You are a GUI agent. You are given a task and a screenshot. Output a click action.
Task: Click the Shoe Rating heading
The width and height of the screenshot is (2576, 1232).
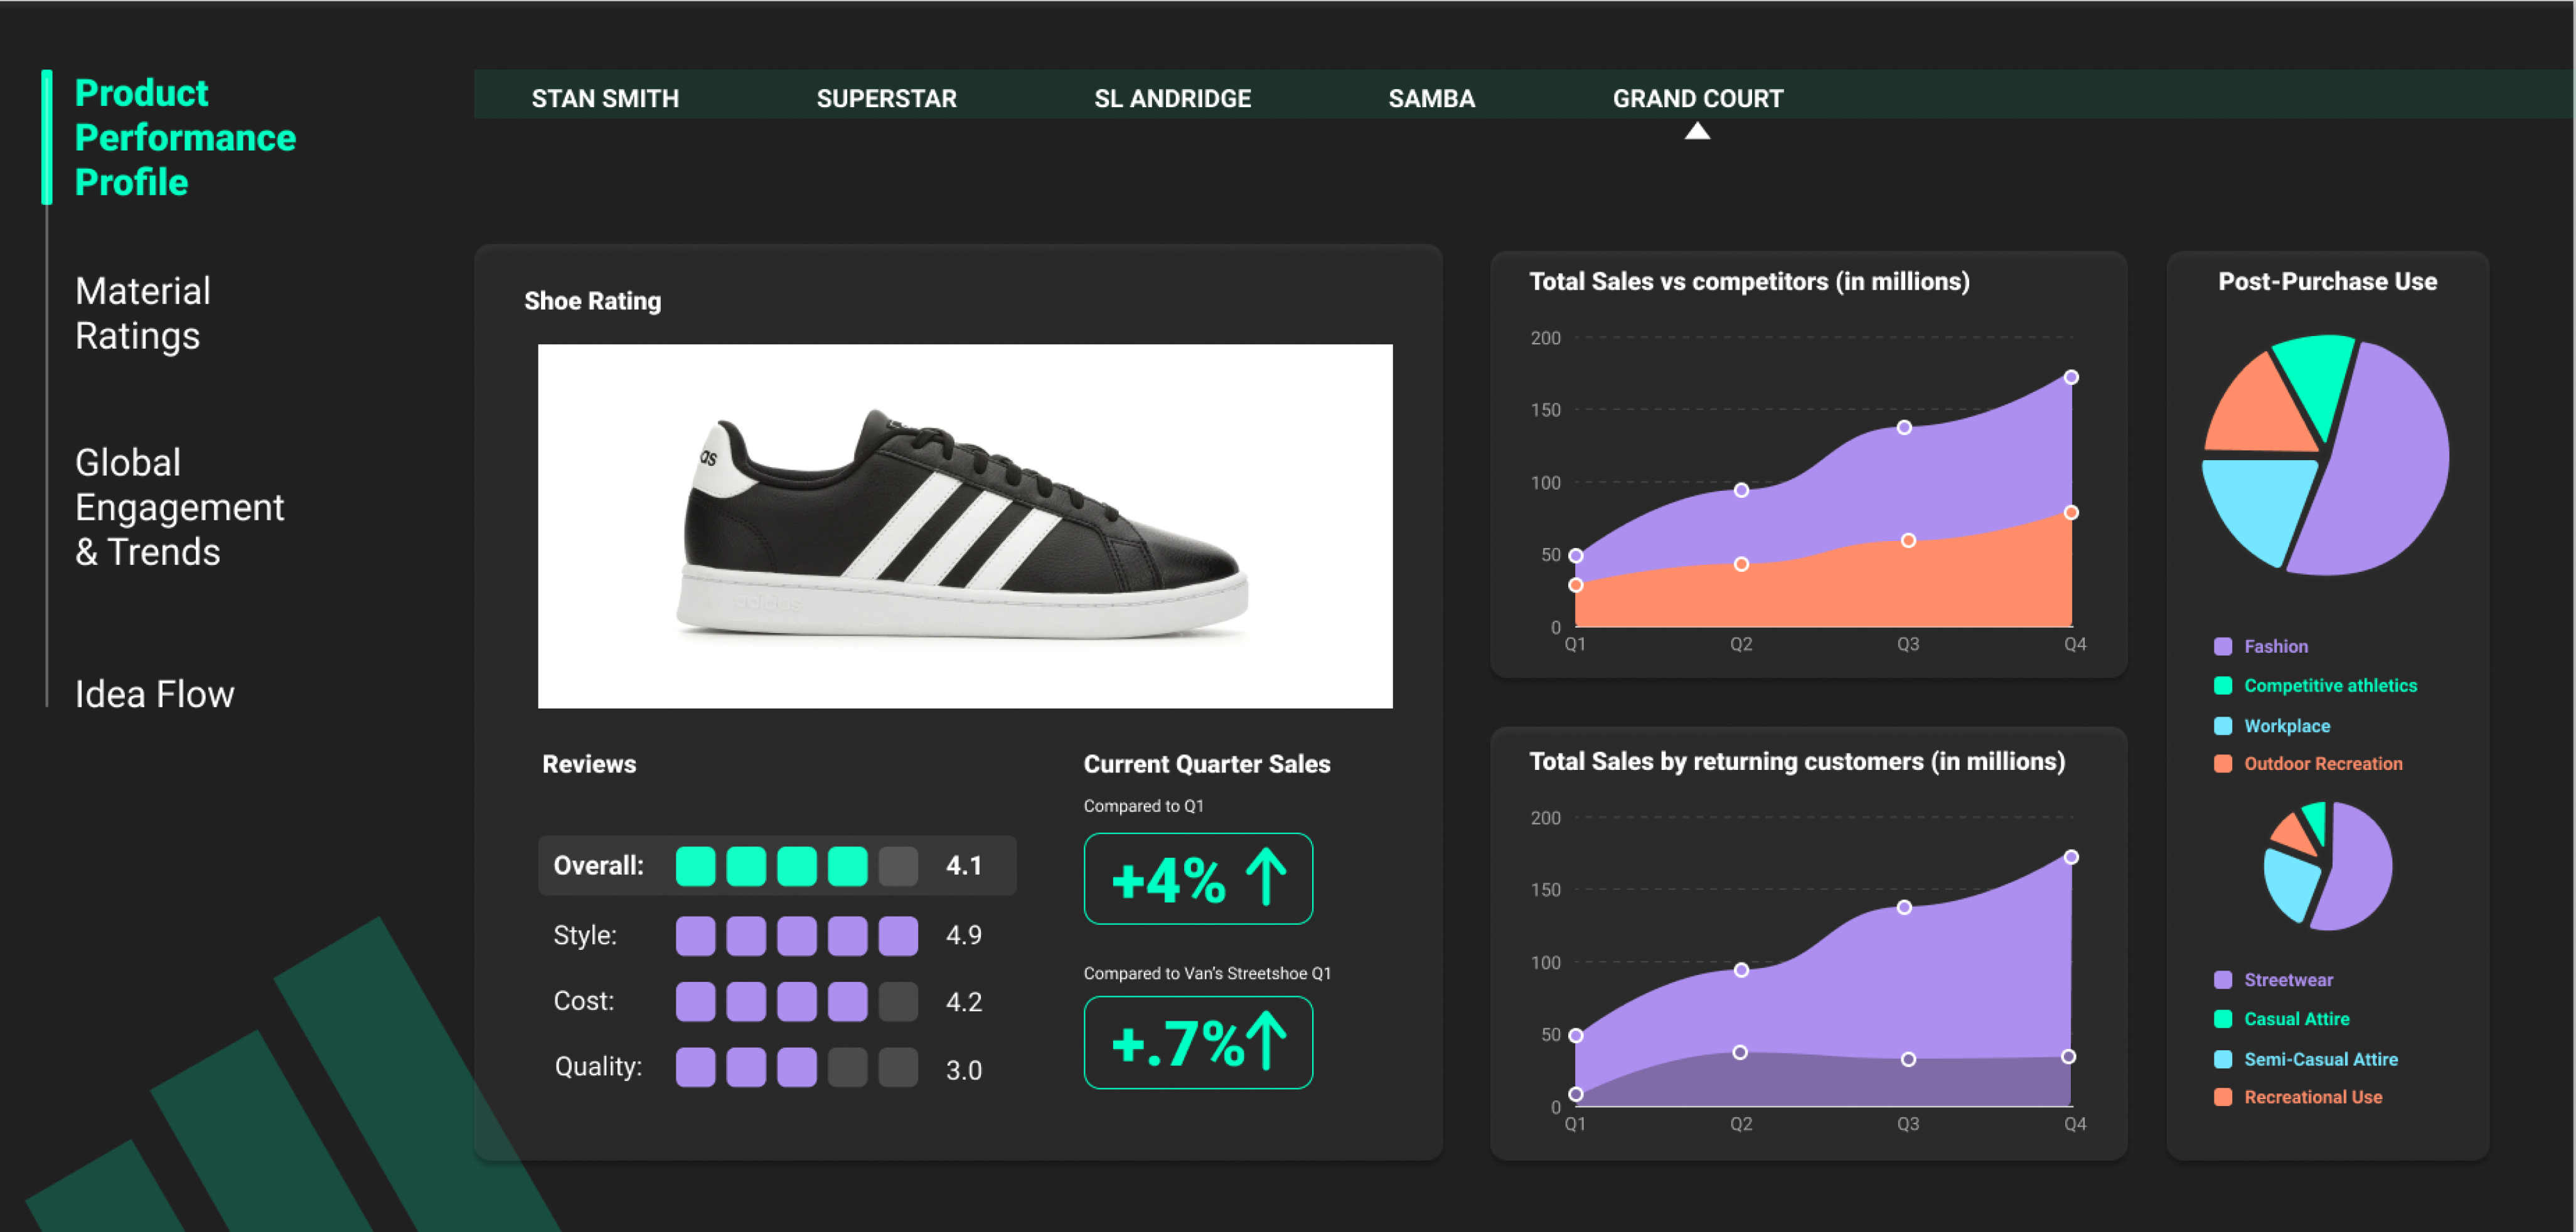(x=593, y=301)
